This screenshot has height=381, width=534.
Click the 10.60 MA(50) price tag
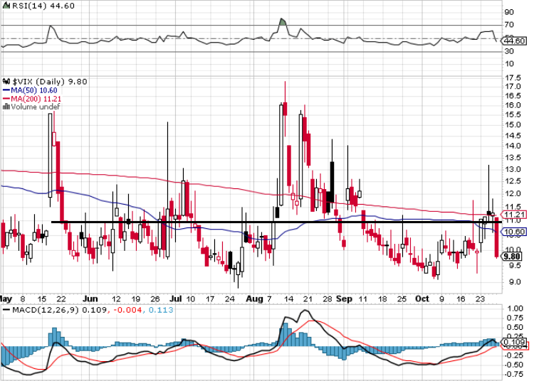[x=515, y=232]
